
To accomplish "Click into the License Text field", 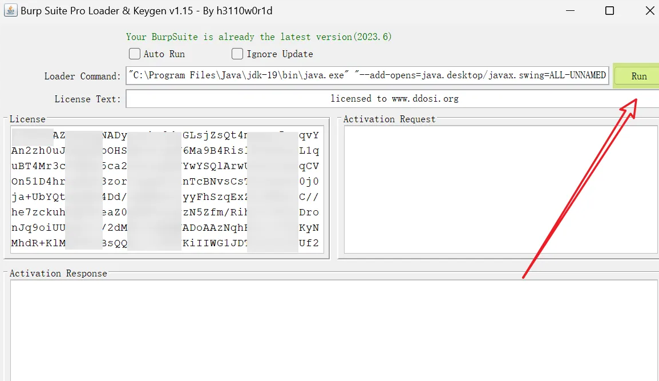I will click(393, 99).
